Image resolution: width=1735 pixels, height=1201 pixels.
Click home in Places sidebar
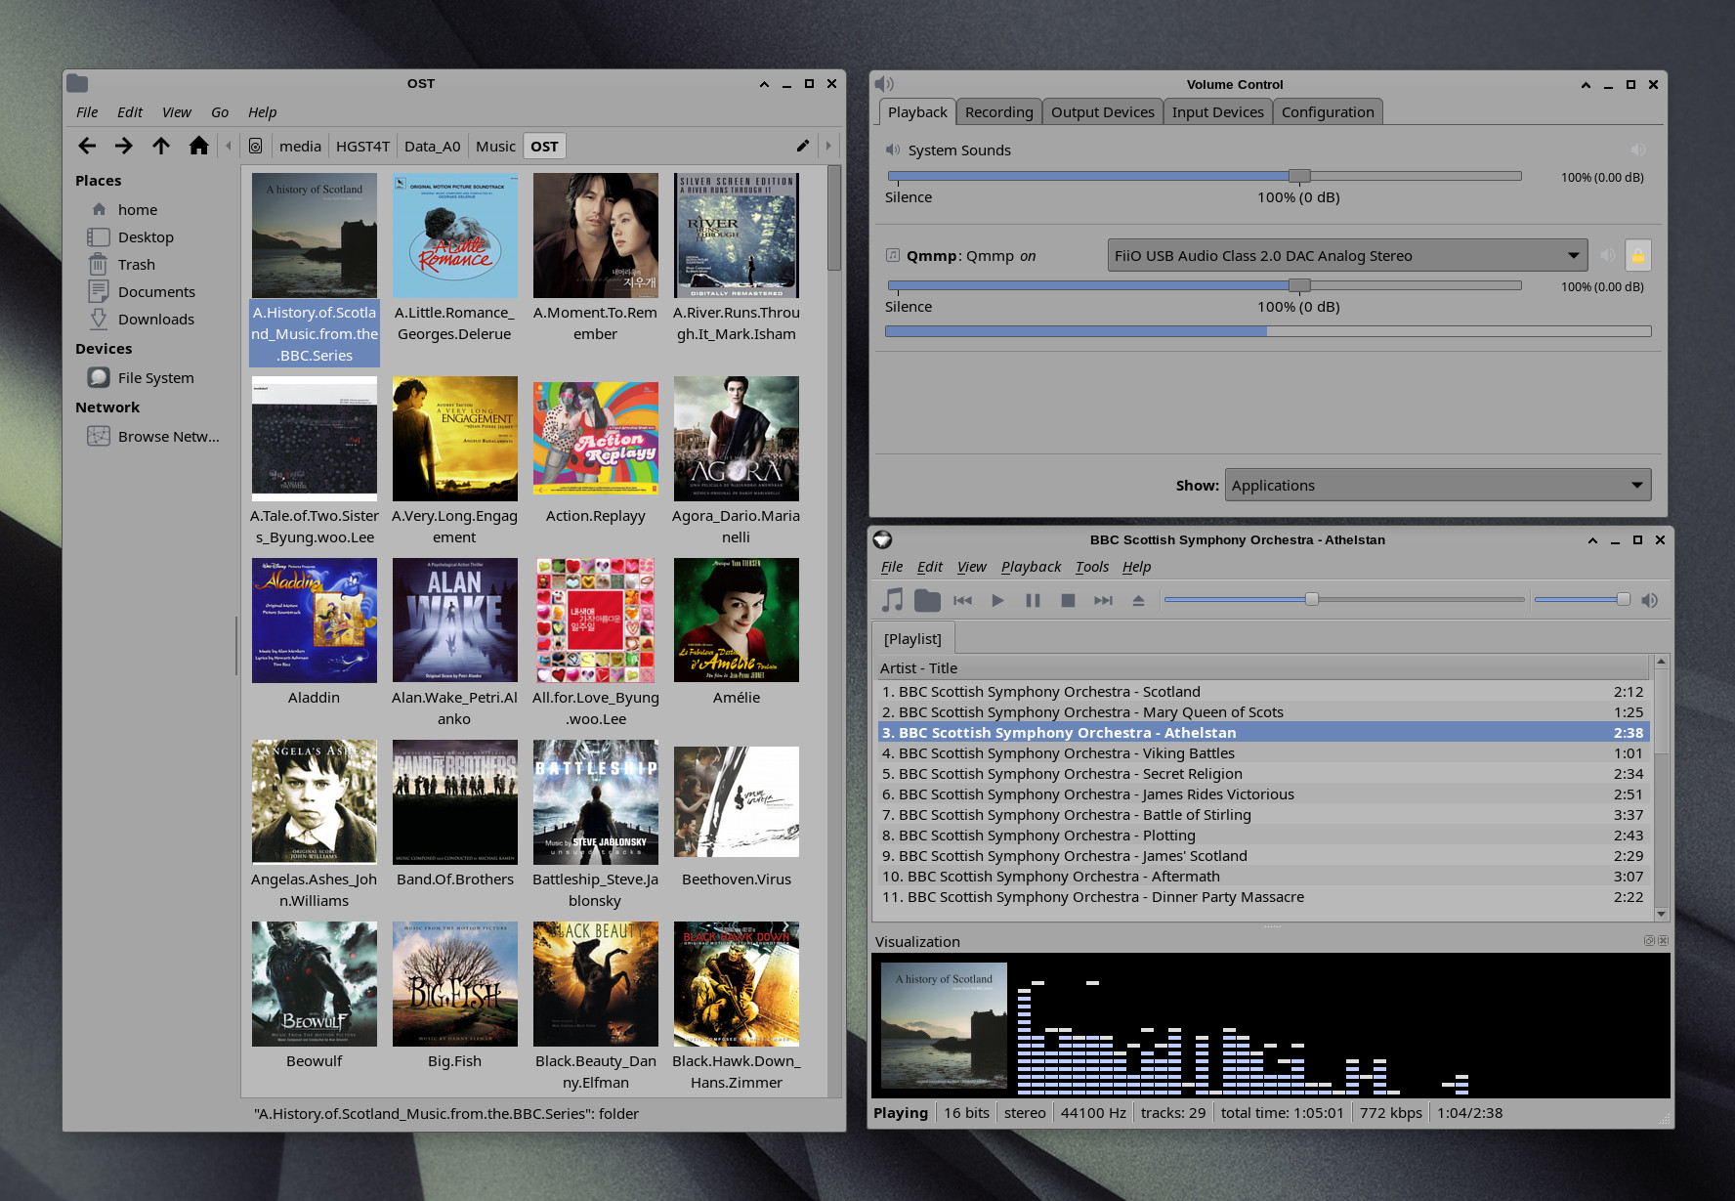click(x=137, y=210)
